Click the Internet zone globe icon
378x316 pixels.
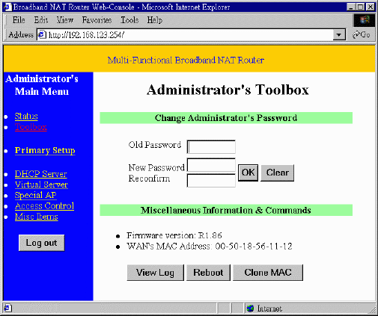250,309
